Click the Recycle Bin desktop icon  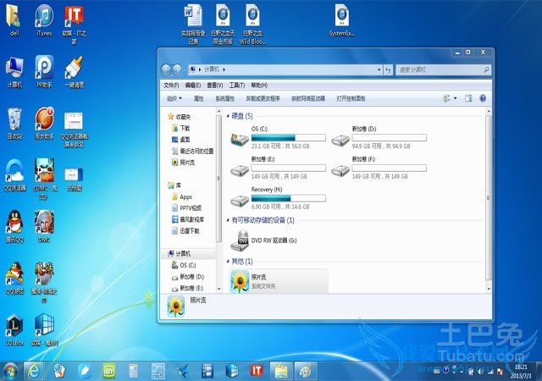pyautogui.click(x=14, y=120)
